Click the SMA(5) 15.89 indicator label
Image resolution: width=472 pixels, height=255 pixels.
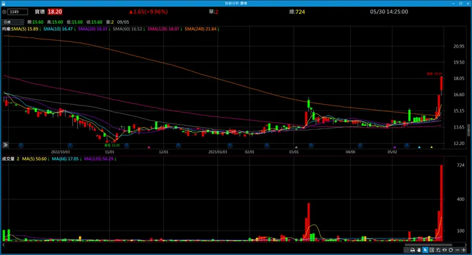[26, 29]
